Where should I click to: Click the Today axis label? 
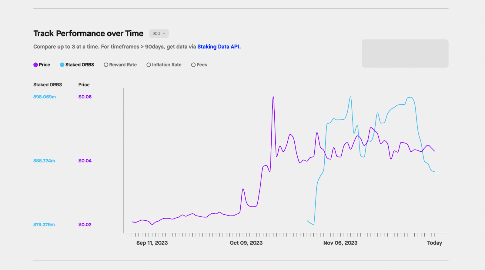click(434, 243)
